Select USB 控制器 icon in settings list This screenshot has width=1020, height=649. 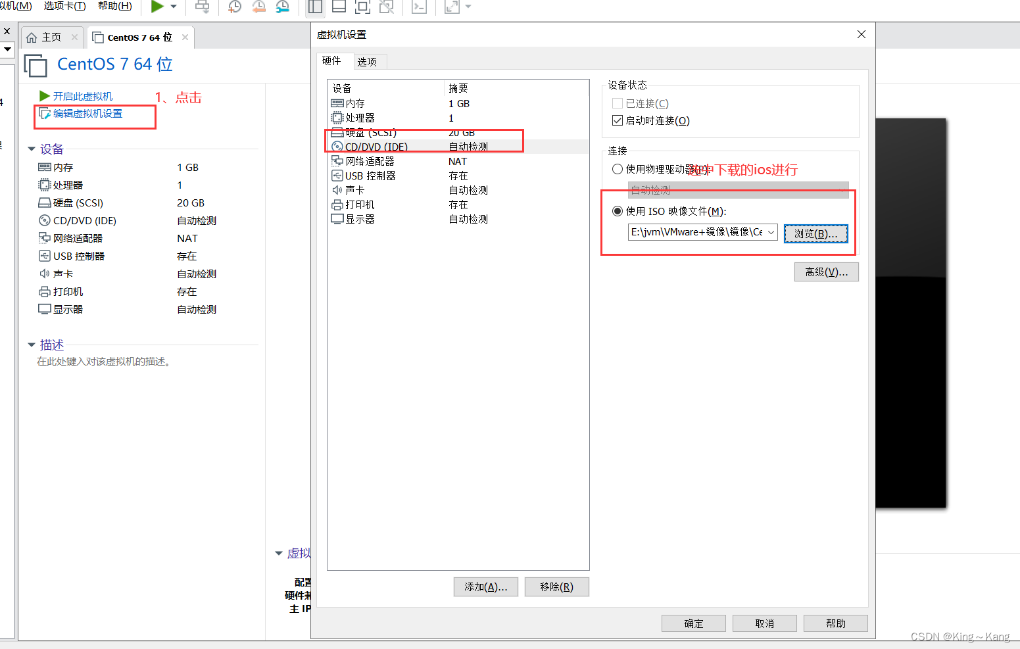[x=337, y=176]
